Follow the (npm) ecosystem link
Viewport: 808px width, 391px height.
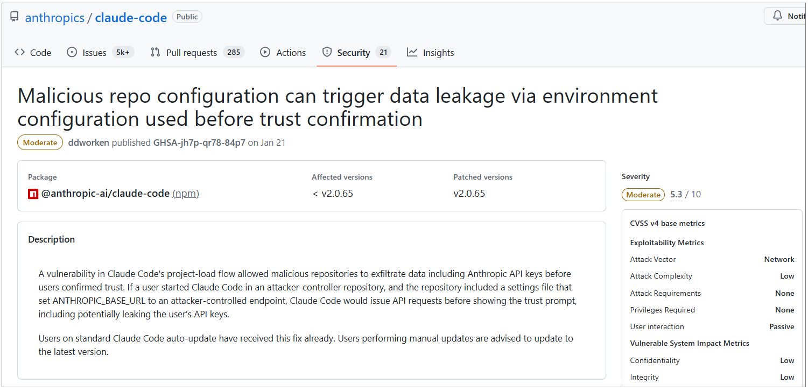point(186,194)
